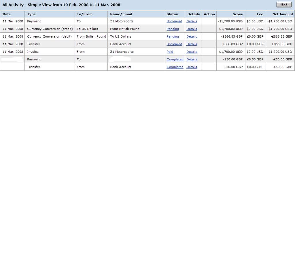This screenshot has height=272, width=295.
Task: View Details for -£50.00 payment
Action: (x=192, y=59)
